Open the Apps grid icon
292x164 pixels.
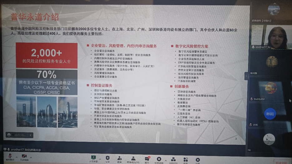[x=186, y=160]
